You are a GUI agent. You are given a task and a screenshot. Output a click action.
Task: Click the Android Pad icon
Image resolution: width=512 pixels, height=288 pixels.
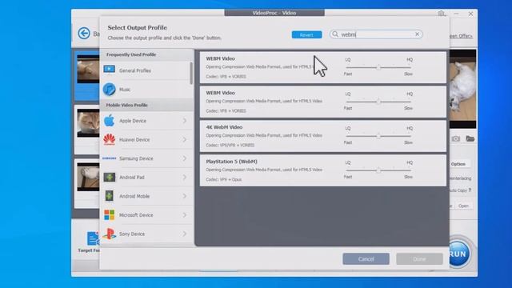click(109, 177)
